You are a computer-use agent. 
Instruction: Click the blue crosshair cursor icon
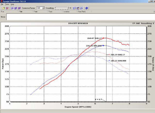[x=87, y=8]
